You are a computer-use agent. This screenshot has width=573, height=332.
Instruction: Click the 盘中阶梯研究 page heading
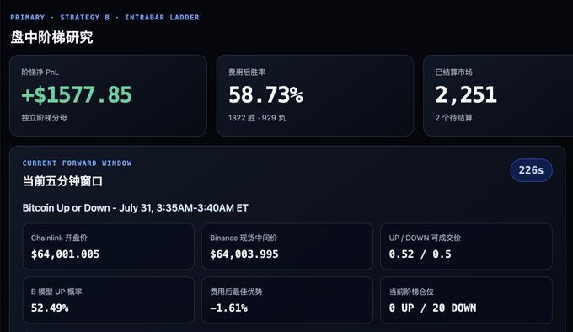point(51,37)
